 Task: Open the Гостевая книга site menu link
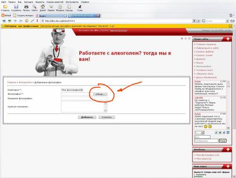(204, 70)
